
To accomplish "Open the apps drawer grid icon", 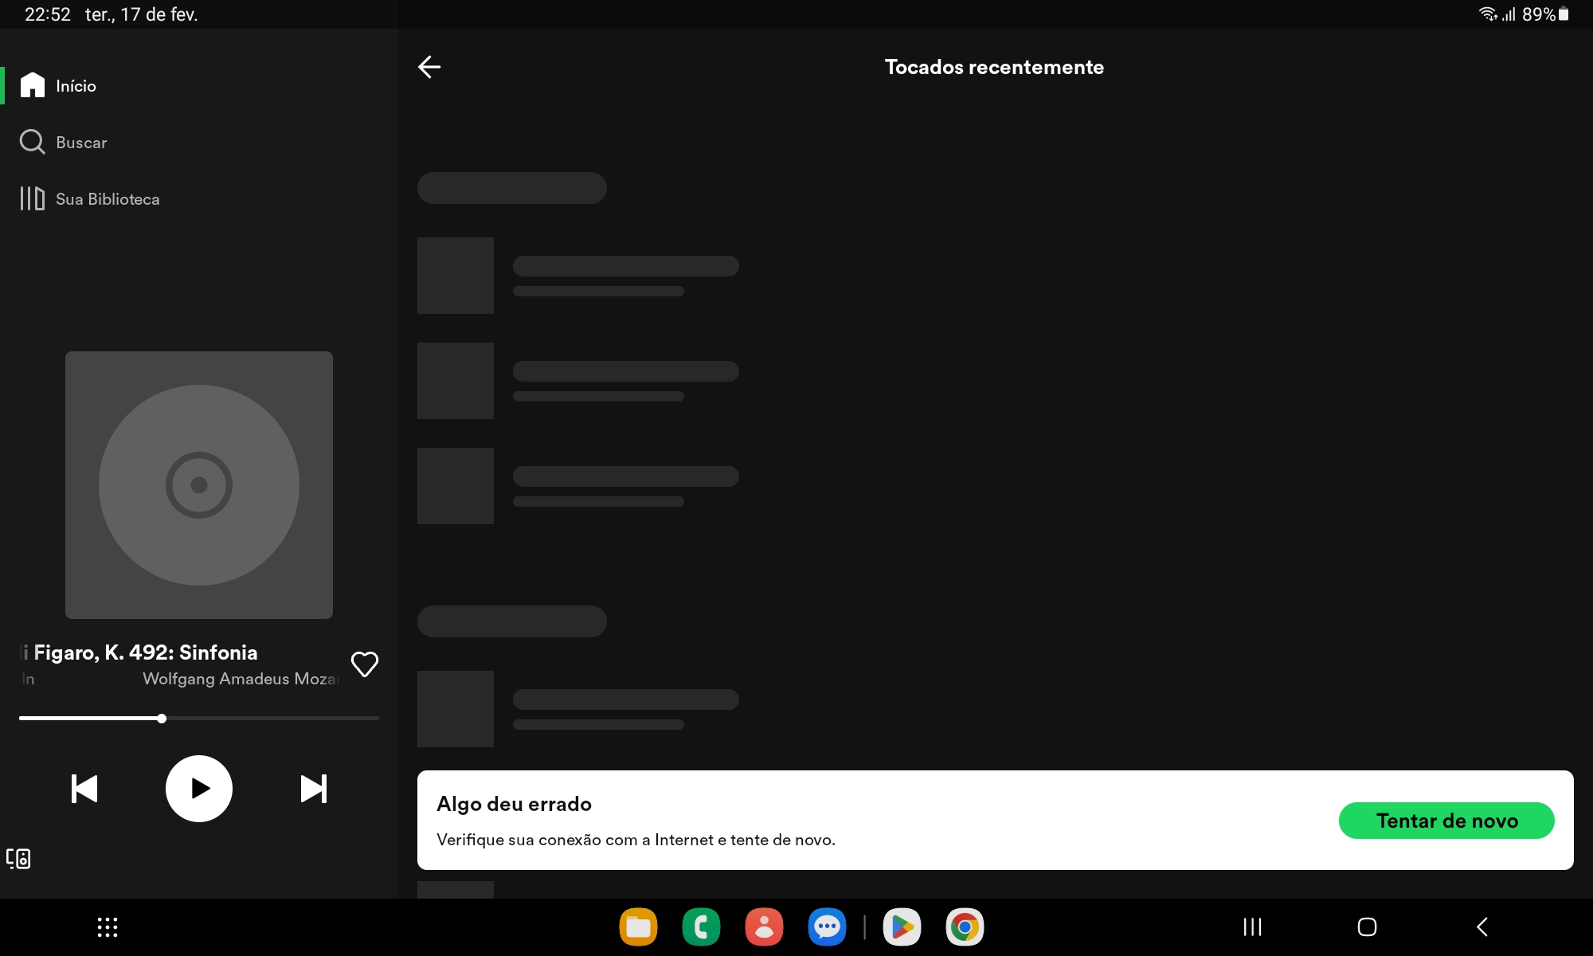I will coord(108,927).
